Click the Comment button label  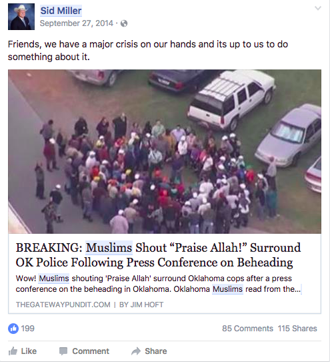[x=91, y=351]
